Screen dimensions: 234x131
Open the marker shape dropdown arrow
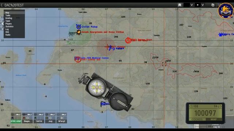203,5
